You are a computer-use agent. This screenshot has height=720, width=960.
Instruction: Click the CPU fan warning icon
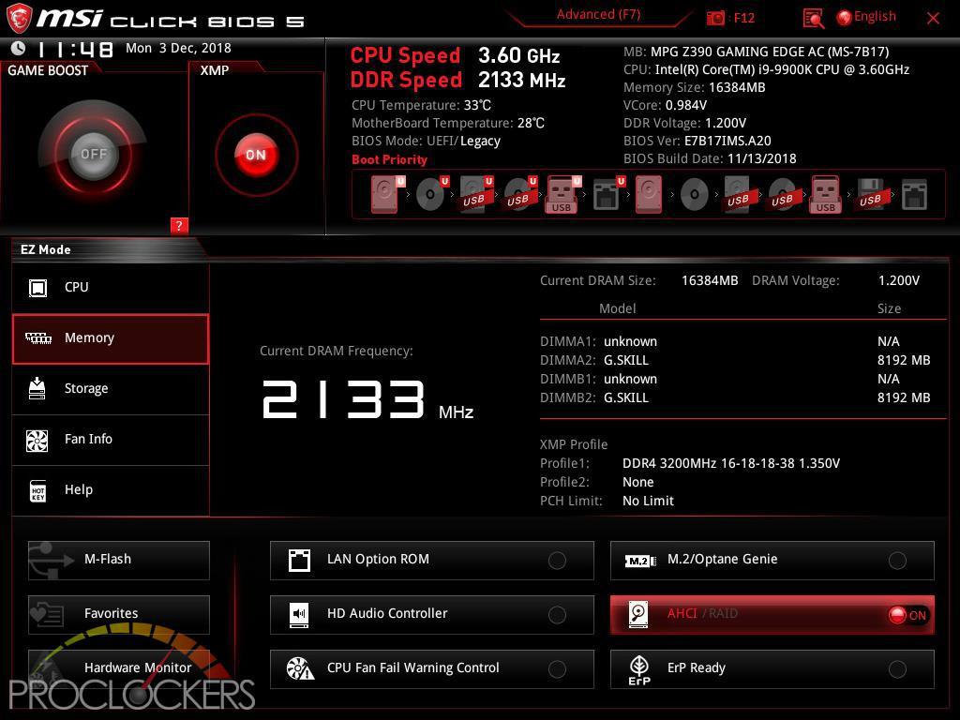300,668
